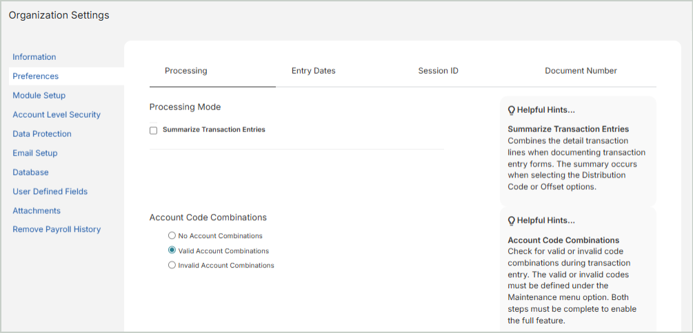Click Remove Payroll History in the sidebar
693x333 pixels.
coord(57,230)
